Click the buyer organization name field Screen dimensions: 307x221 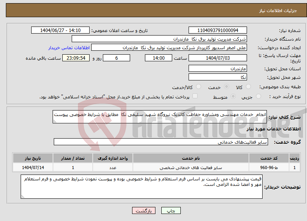159,39
